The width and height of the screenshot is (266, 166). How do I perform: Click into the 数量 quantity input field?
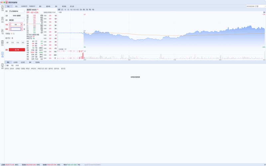16,29
